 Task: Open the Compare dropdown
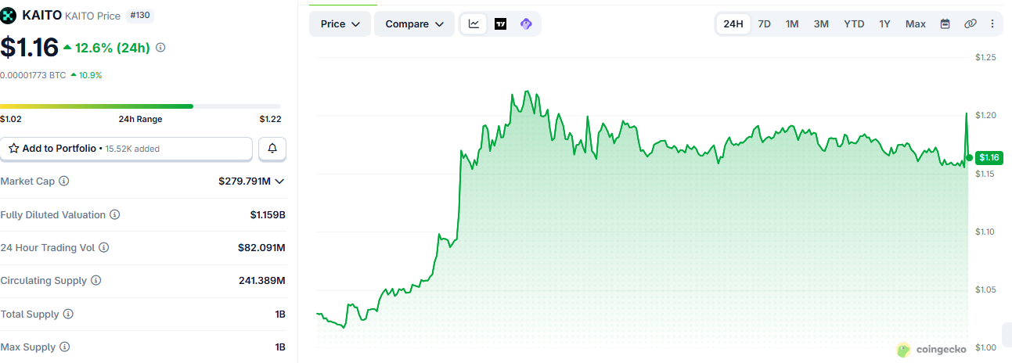414,23
